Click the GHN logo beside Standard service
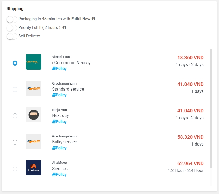This screenshot has height=194, width=219. [34, 88]
